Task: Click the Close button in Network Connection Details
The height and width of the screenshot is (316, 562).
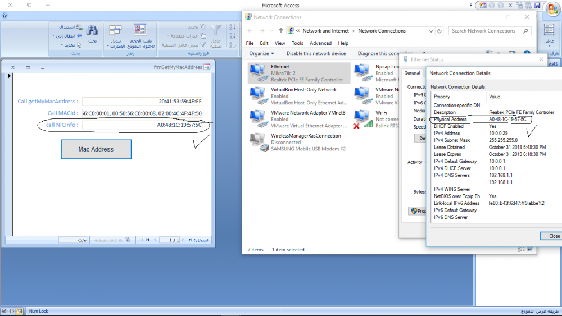Action: (x=552, y=236)
